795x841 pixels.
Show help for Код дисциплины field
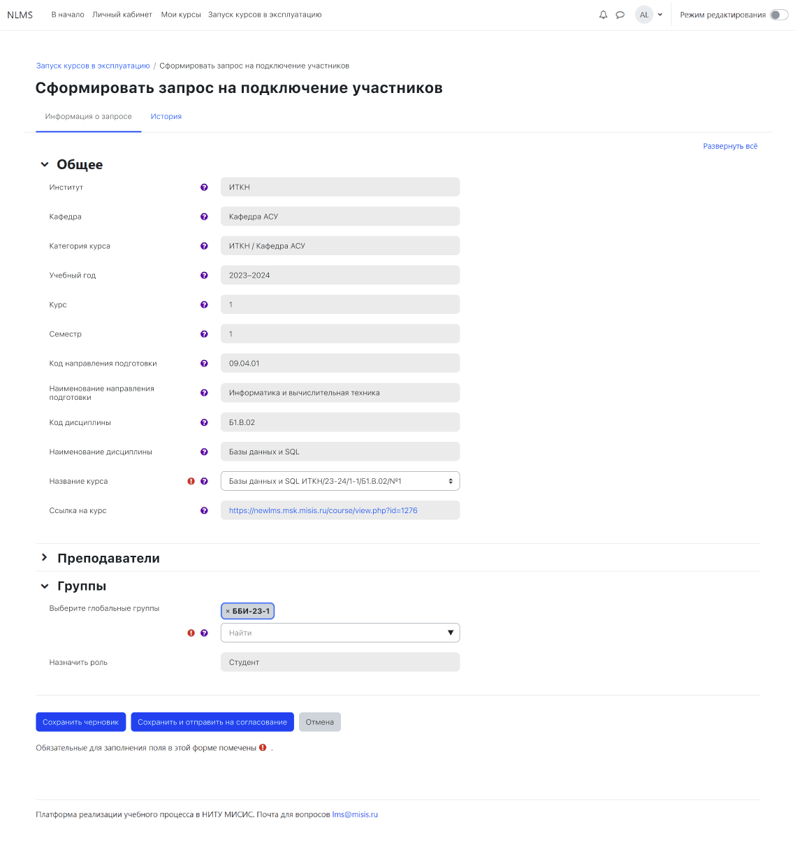point(204,422)
